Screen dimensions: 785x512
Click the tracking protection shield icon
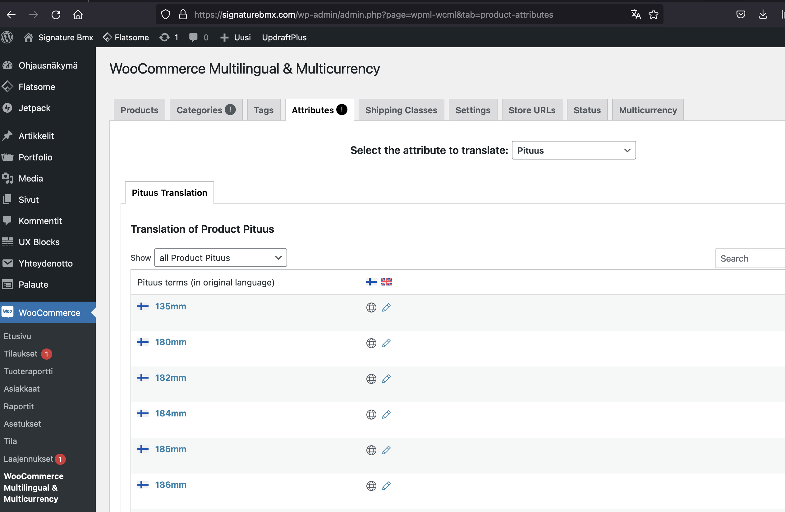[166, 15]
